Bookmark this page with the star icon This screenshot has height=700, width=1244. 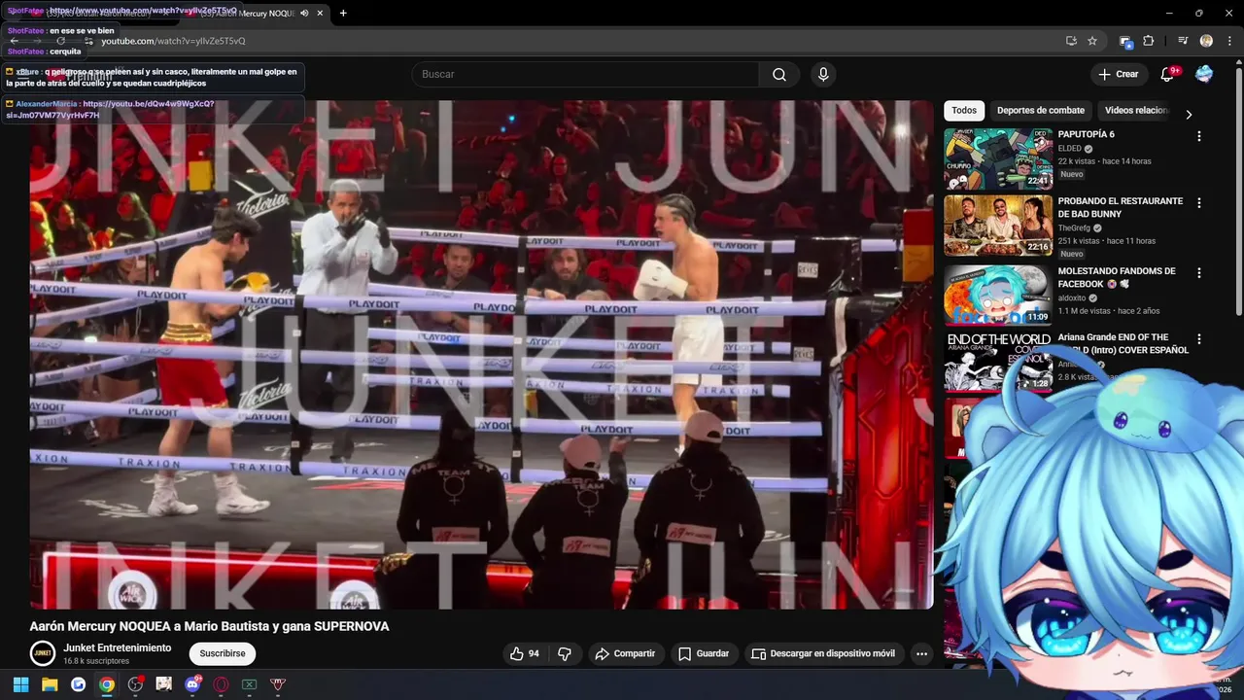1092,41
